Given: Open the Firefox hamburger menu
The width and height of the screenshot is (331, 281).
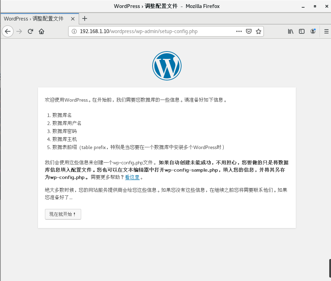Looking at the screenshot, I should [326, 31].
